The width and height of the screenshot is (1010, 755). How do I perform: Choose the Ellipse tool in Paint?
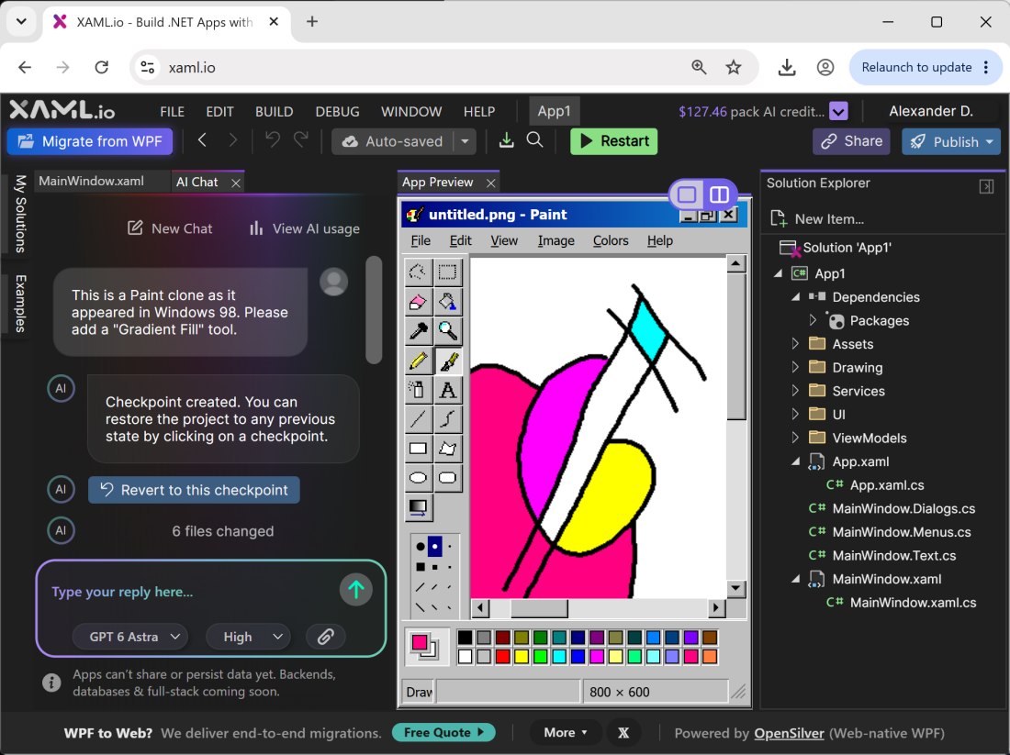[418, 478]
